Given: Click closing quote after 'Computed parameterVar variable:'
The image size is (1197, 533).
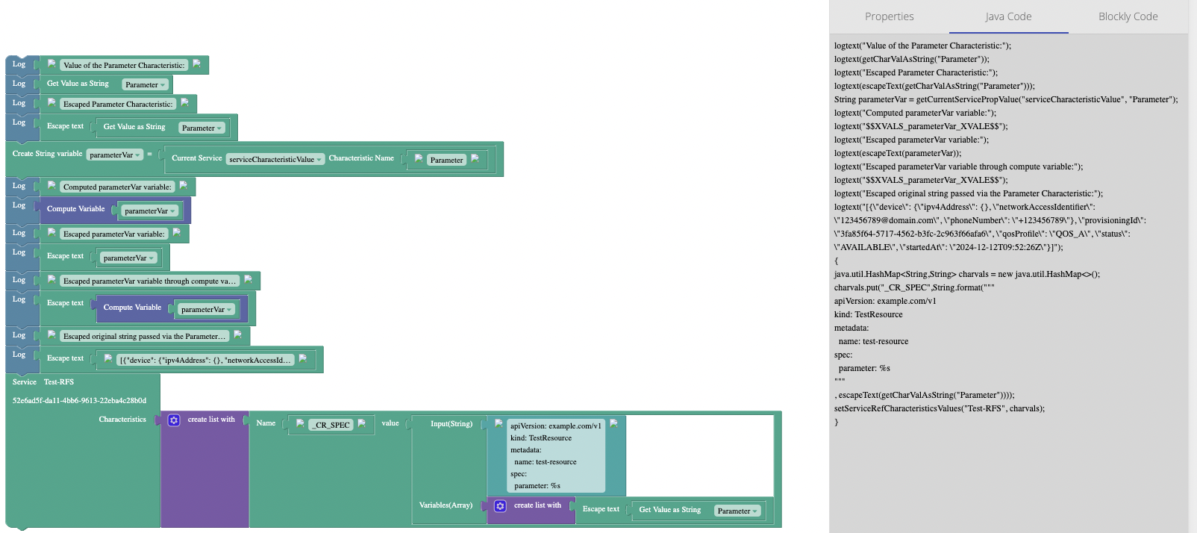Looking at the screenshot, I should click(184, 186).
